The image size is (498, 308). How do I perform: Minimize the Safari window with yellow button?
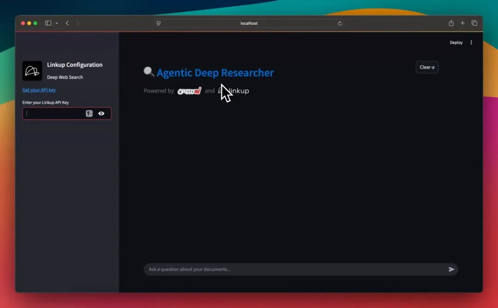(x=29, y=23)
